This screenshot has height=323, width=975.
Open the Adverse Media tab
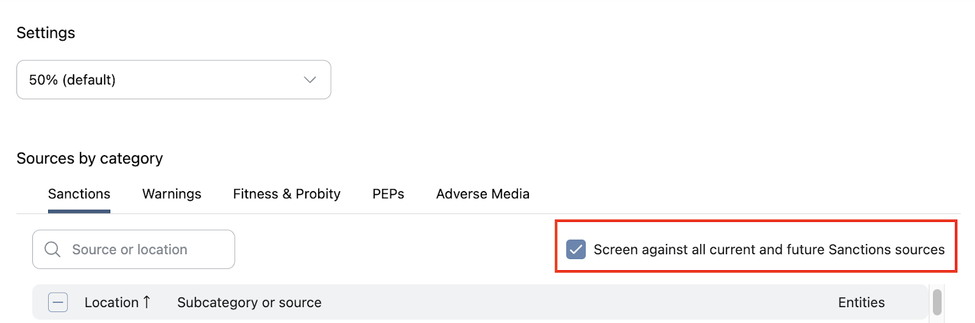pos(483,194)
